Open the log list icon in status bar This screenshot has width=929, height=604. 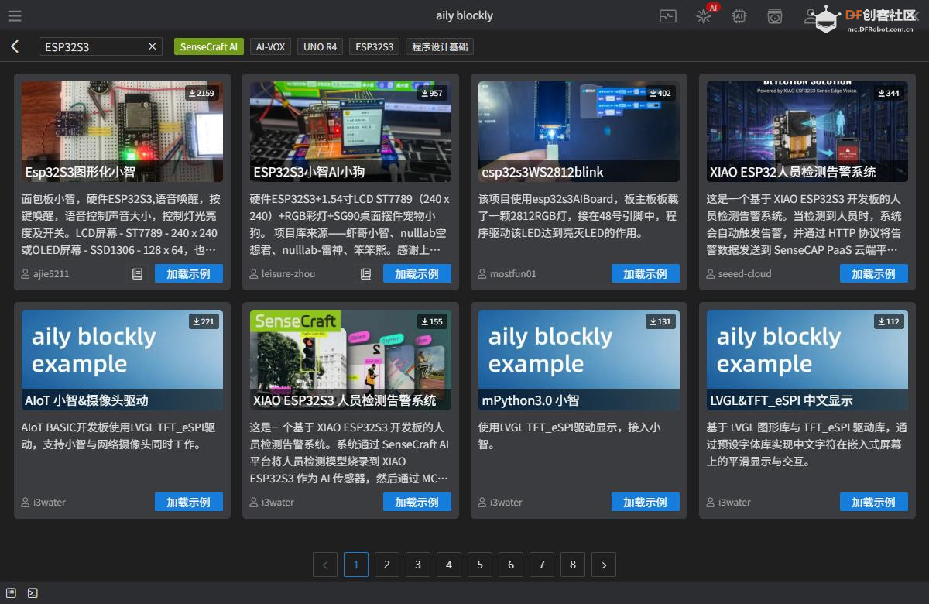point(11,592)
